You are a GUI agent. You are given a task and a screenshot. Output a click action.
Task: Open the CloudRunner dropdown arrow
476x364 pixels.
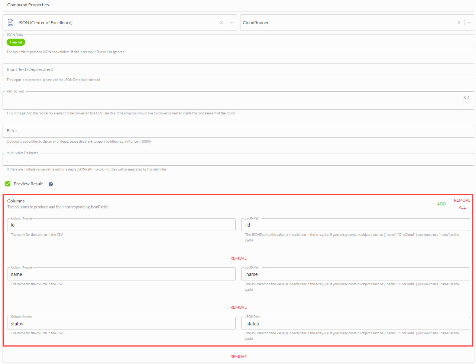coord(469,23)
